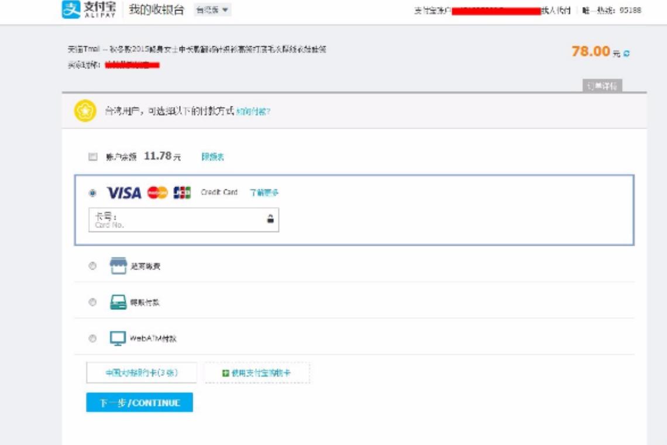
Task: Click the refresh icon beside 78.00 amount
Action: pos(626,54)
